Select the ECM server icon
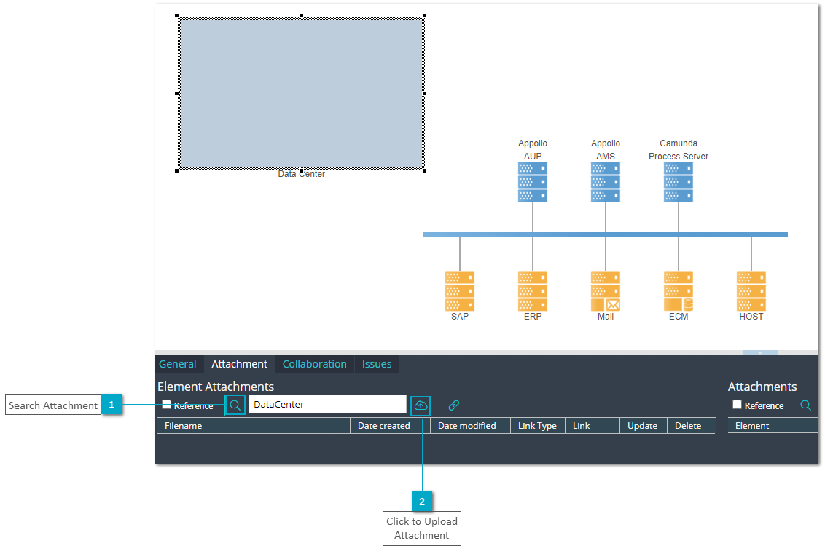The width and height of the screenshot is (825, 554). click(x=679, y=290)
